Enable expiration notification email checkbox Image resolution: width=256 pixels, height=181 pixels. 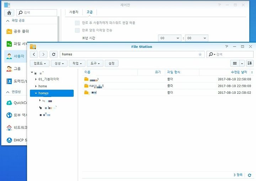tap(77, 30)
